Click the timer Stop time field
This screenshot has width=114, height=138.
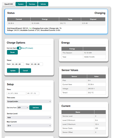pyautogui.click(x=37, y=64)
